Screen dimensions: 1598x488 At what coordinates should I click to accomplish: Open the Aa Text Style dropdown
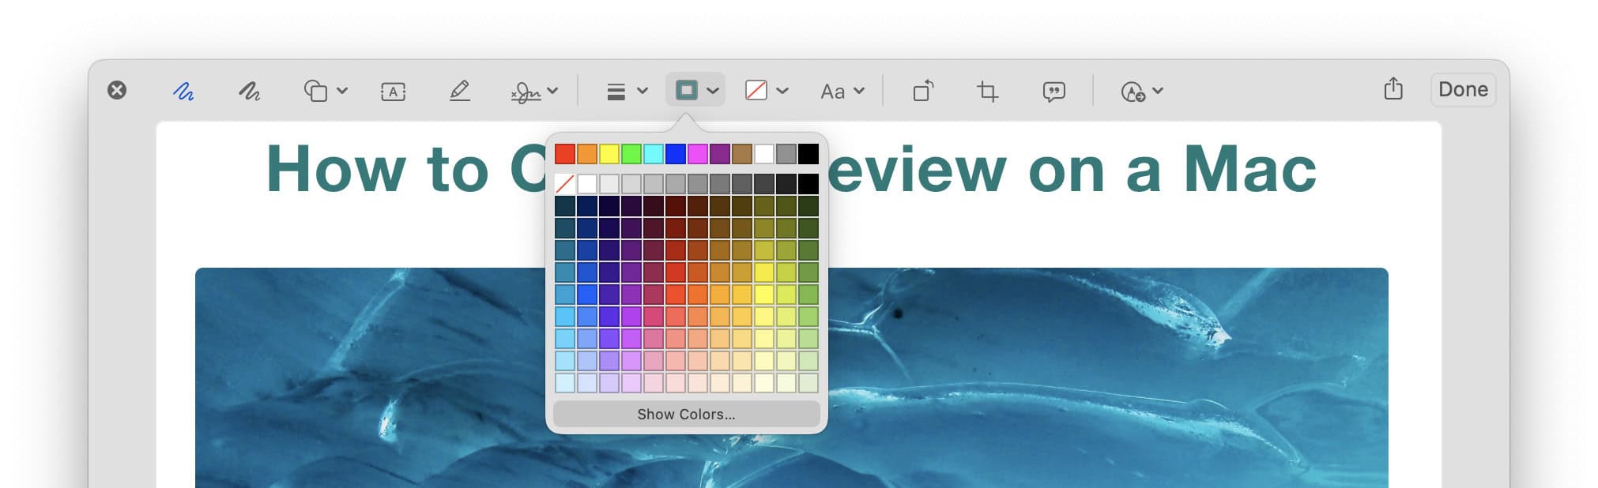(x=842, y=92)
